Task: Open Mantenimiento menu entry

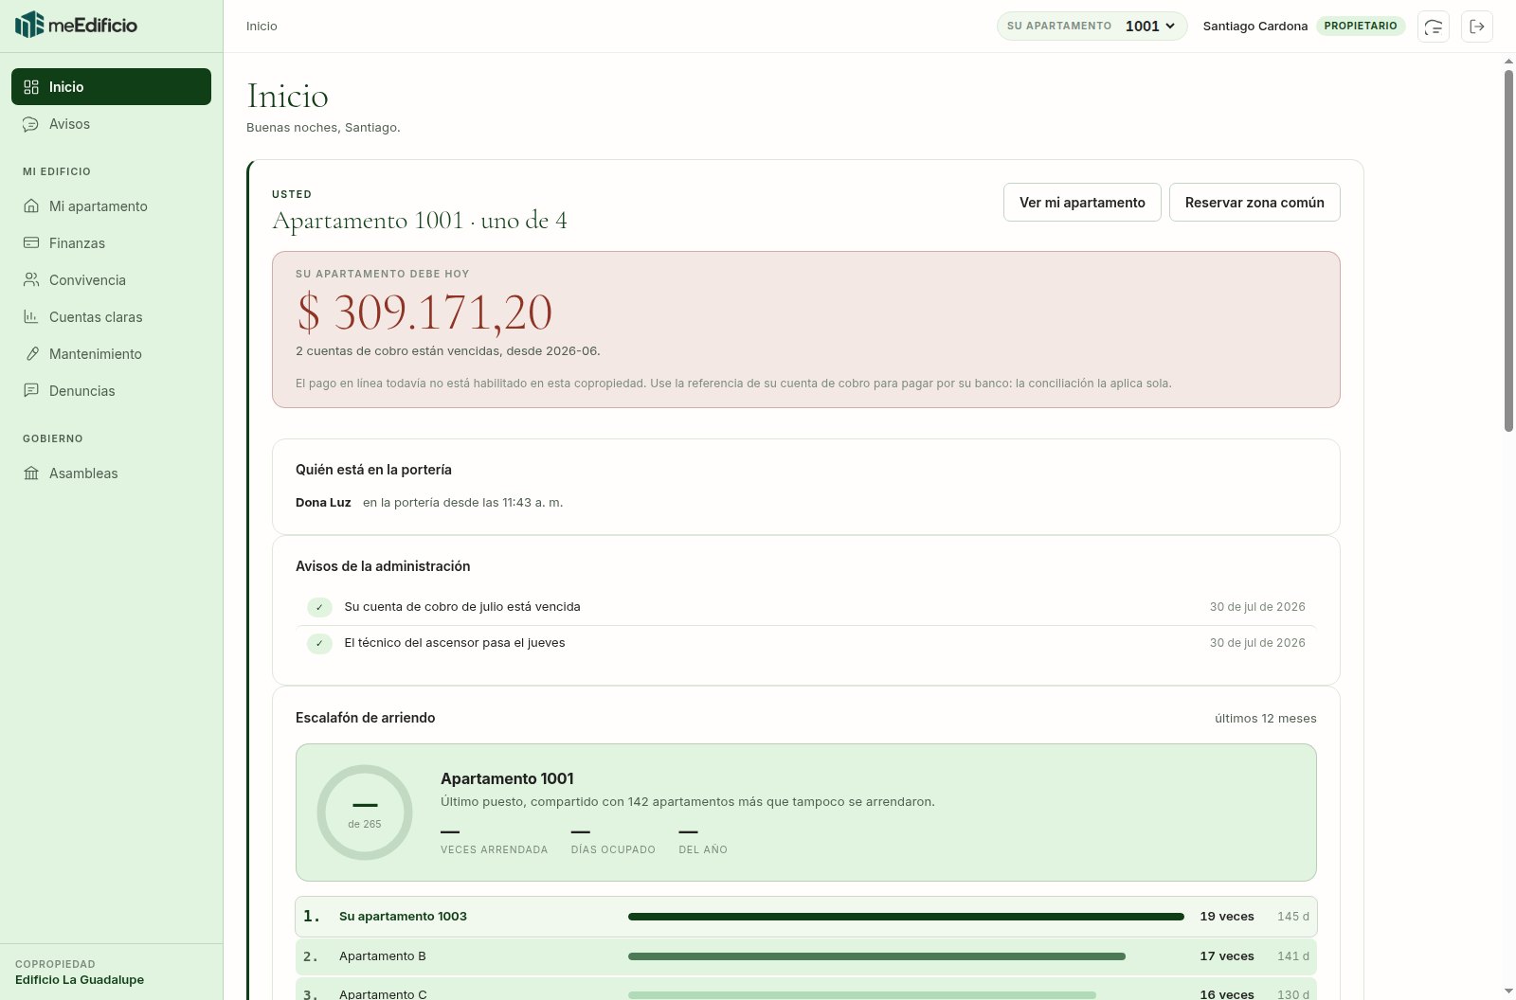Action: click(x=111, y=354)
